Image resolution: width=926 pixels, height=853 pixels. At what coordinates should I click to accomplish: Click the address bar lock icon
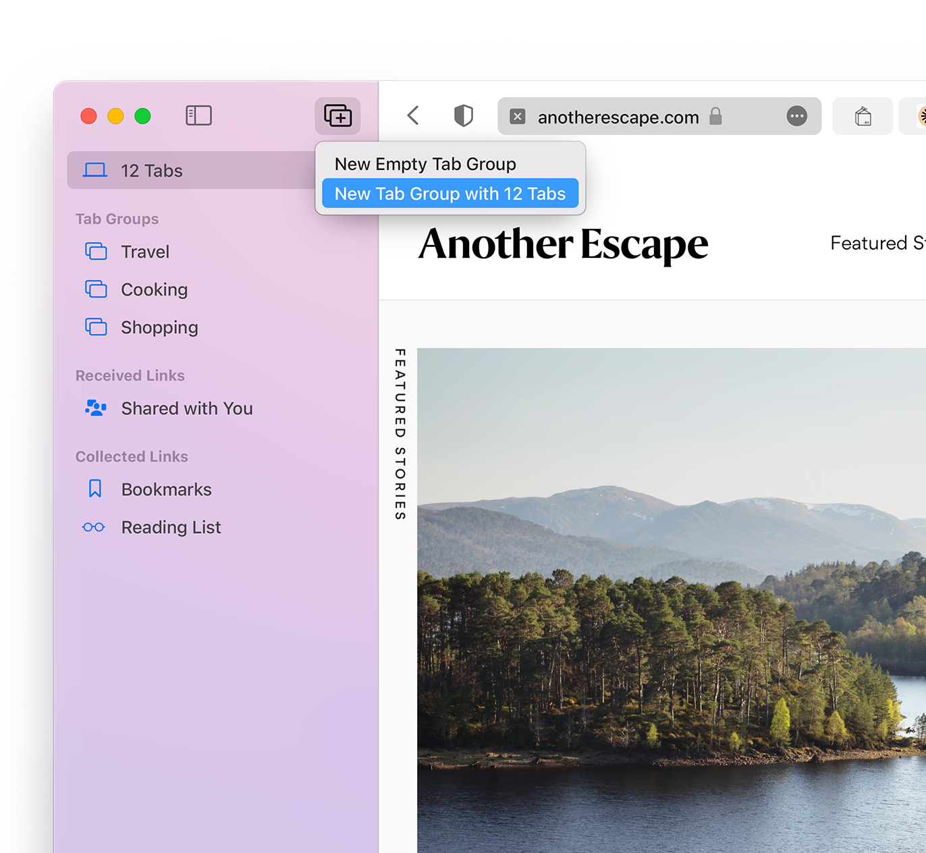click(x=715, y=117)
